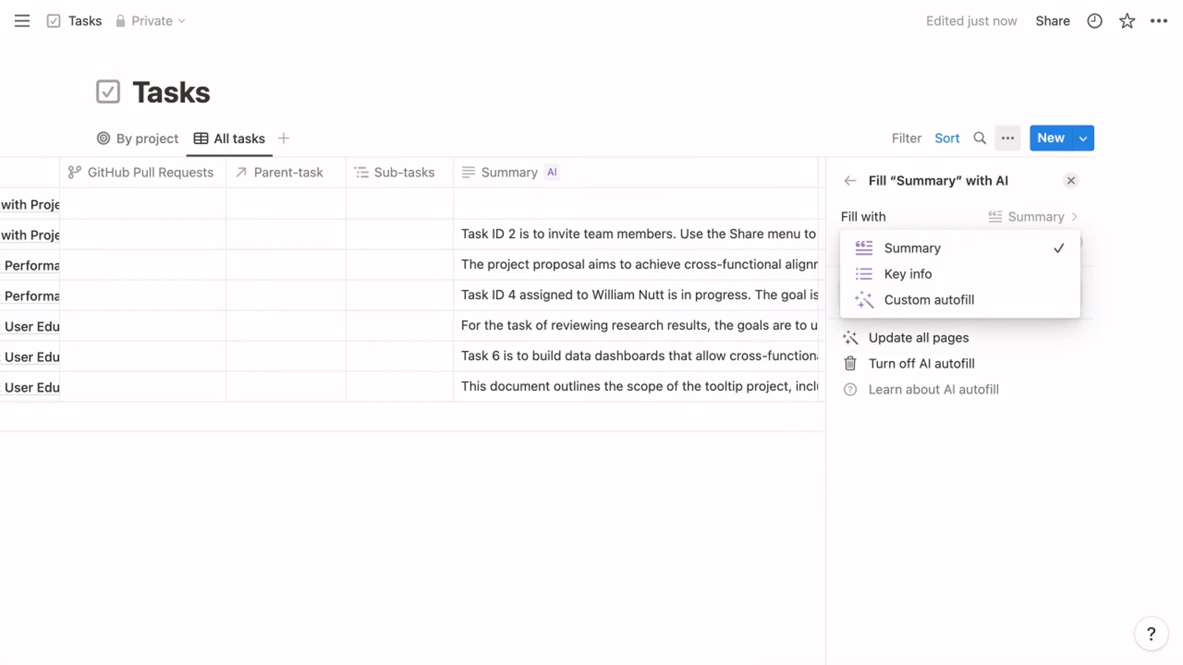Click the Share button
1183x665 pixels.
pos(1052,20)
